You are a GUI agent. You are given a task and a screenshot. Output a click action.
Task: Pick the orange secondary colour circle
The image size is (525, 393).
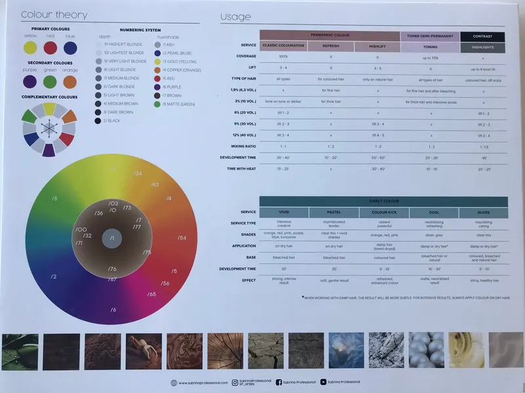(x=70, y=82)
